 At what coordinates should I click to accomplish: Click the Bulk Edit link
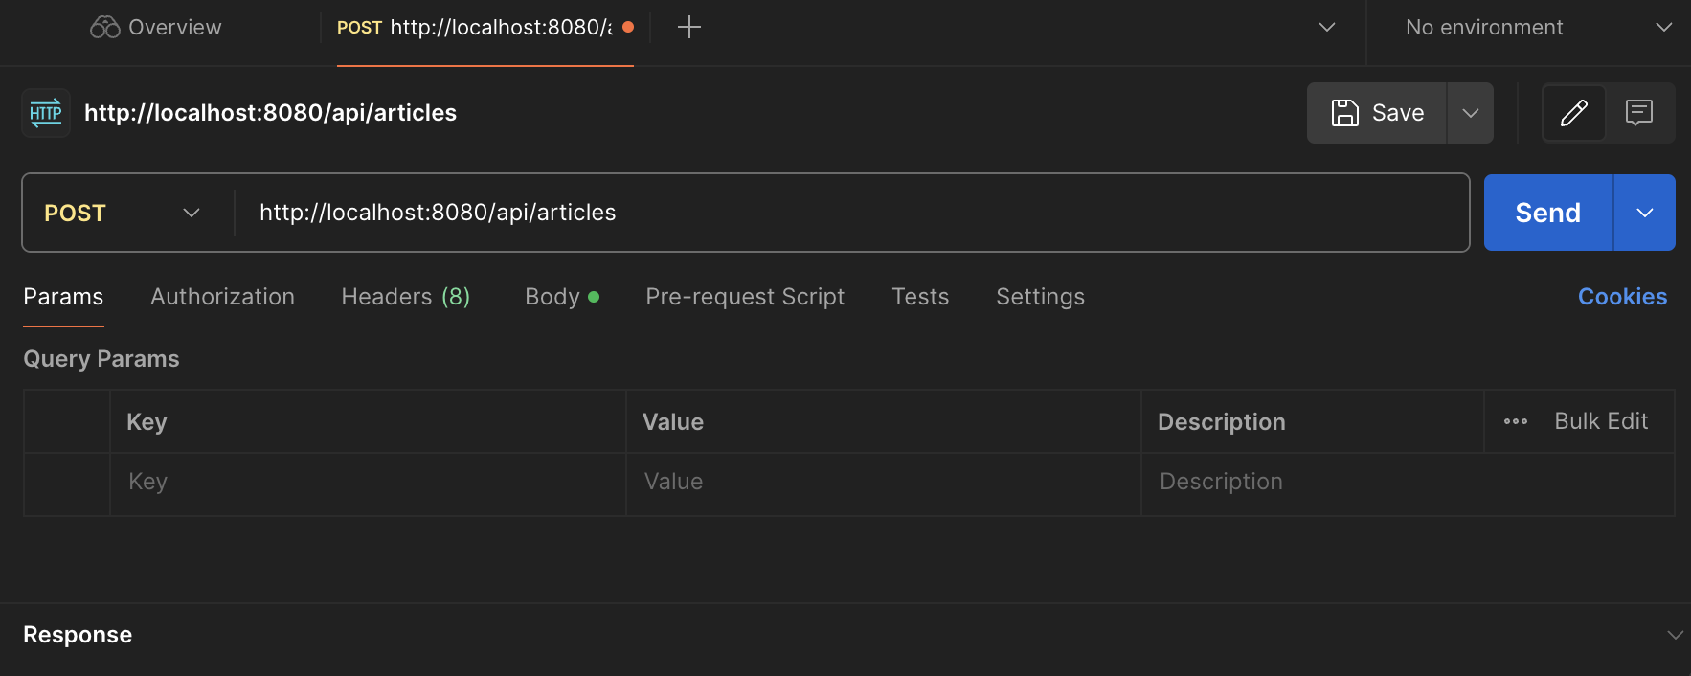[1601, 421]
